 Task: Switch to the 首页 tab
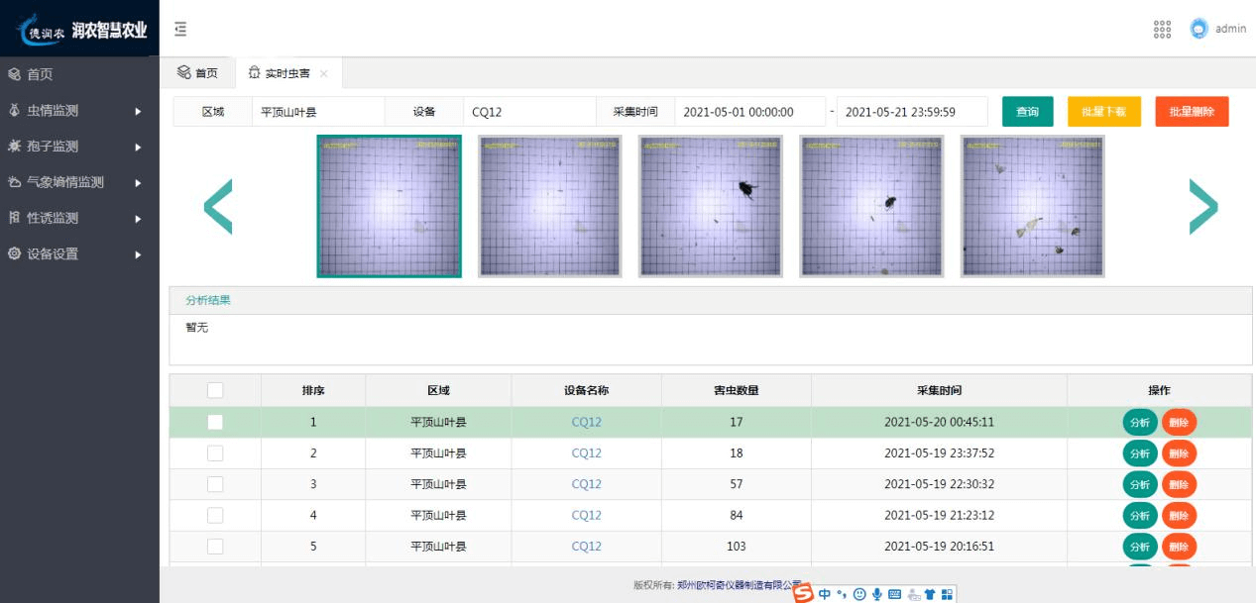point(198,71)
